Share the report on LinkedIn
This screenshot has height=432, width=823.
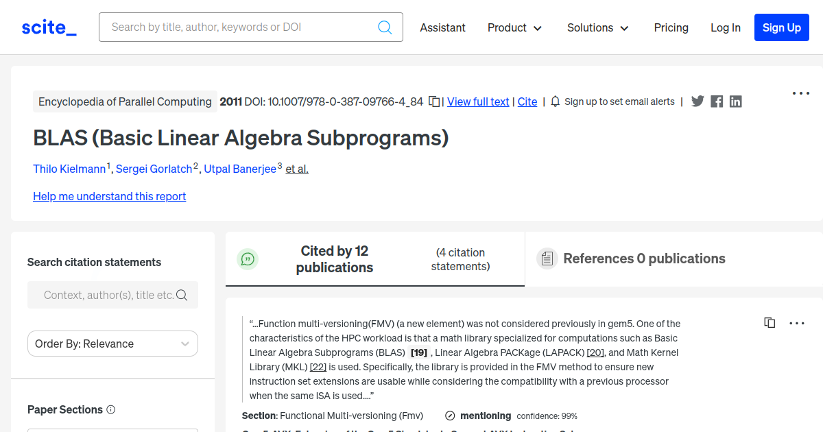(736, 101)
